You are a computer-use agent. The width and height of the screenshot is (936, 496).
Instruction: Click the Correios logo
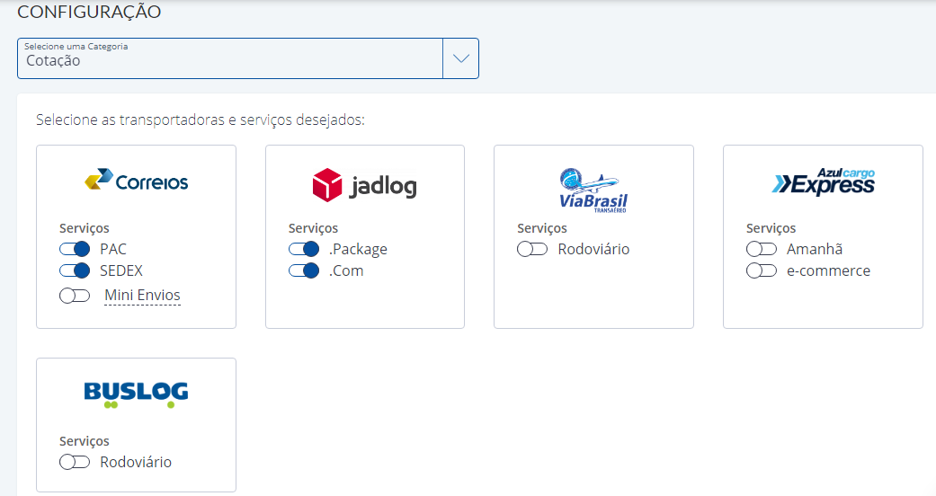coord(136,180)
